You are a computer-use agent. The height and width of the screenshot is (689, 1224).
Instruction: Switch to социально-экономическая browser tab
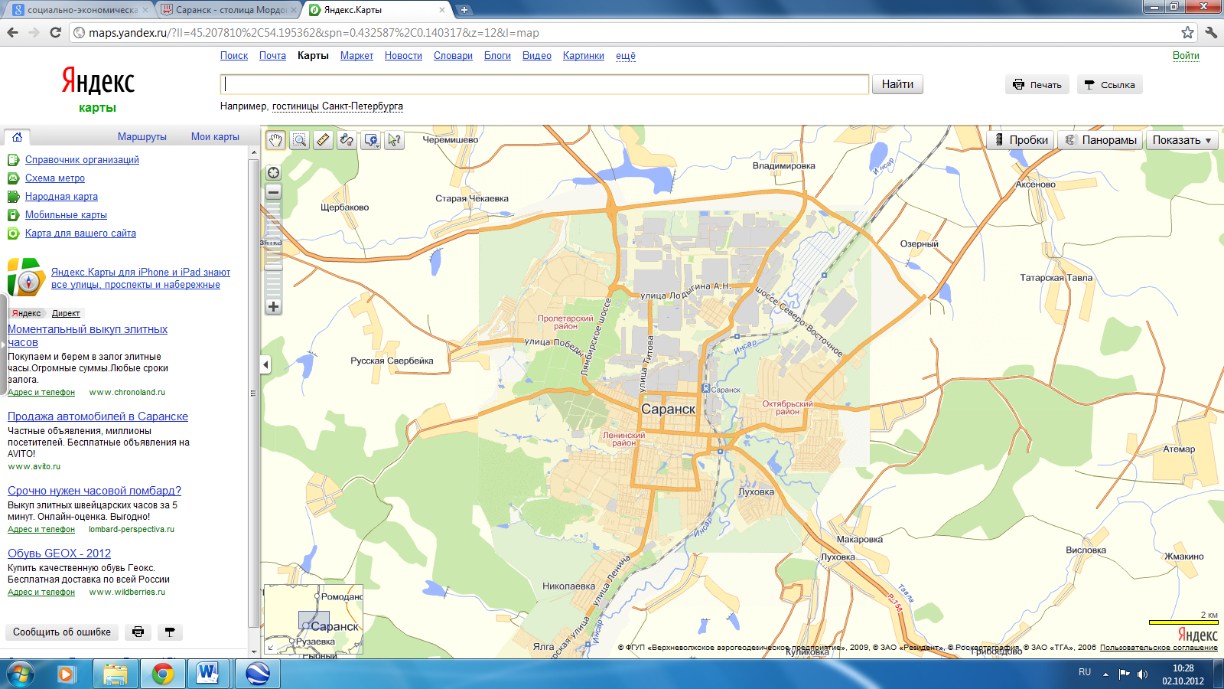coord(81,10)
